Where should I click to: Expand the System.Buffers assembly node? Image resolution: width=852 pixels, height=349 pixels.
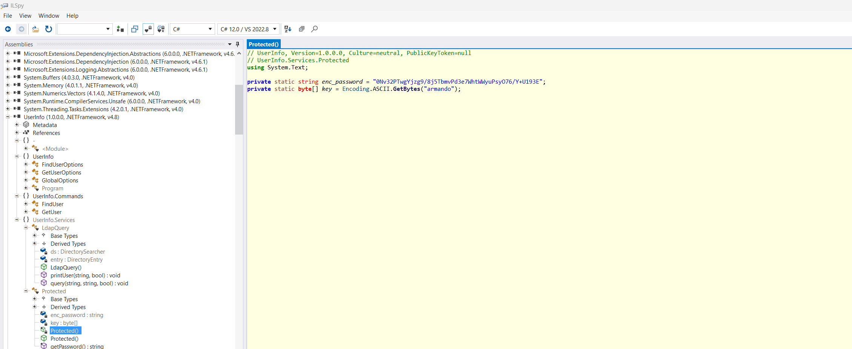tap(8, 77)
